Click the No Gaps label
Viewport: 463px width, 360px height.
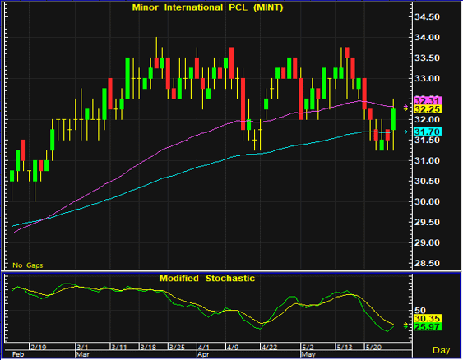pyautogui.click(x=28, y=265)
